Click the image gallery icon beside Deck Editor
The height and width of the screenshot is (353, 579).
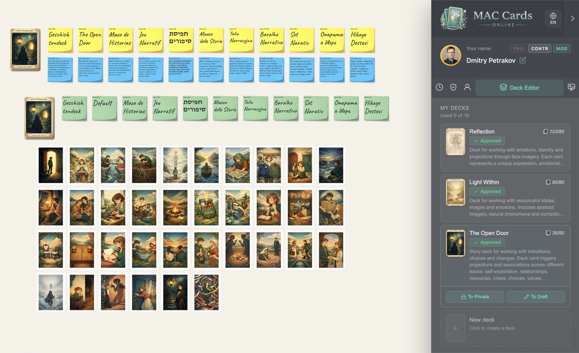pos(571,88)
